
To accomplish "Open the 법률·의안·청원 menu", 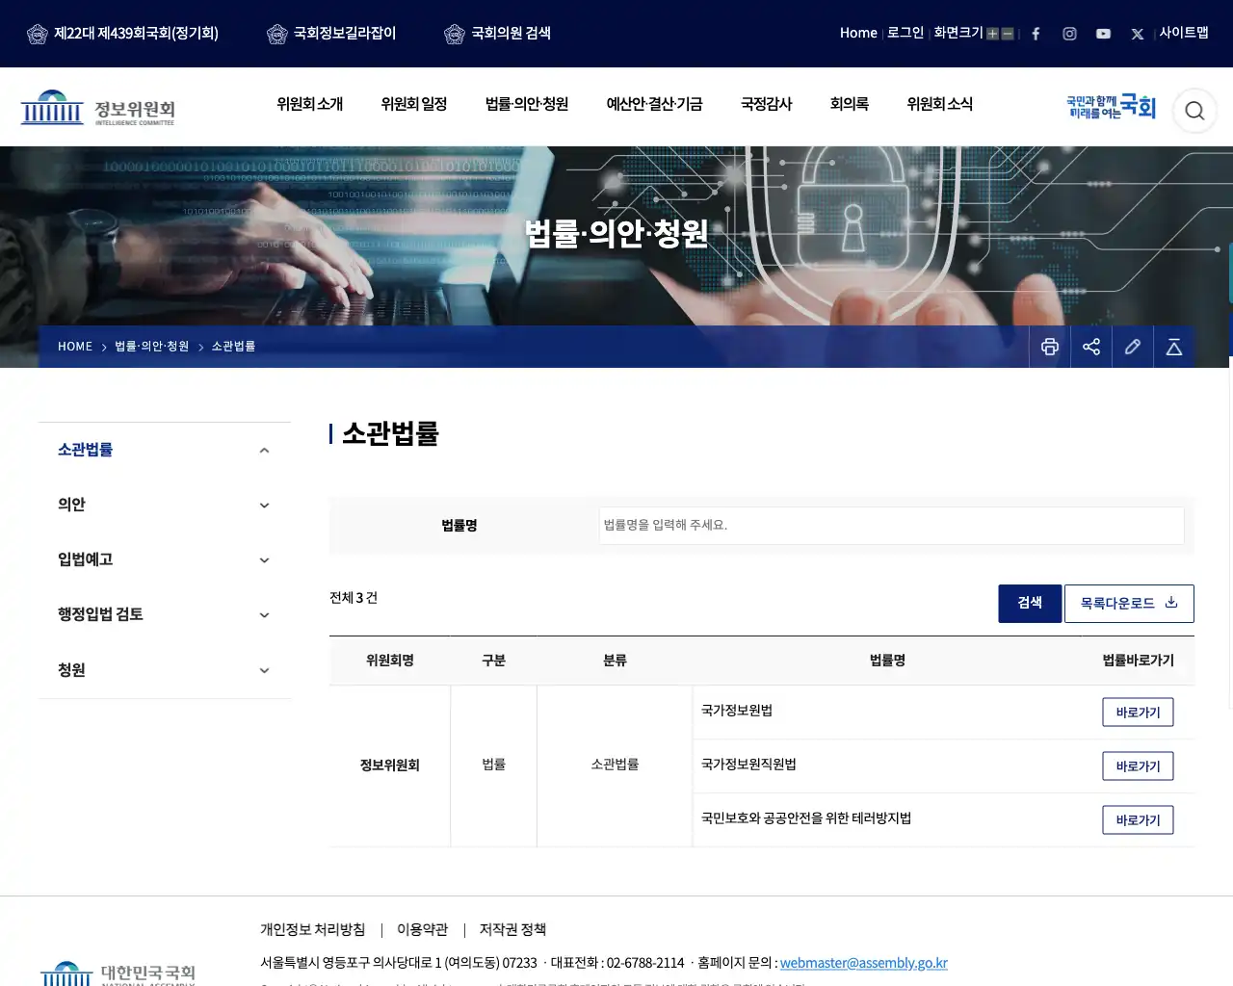I will click(527, 104).
